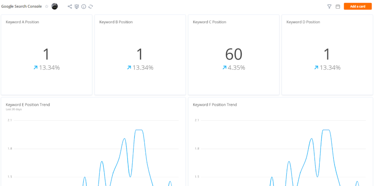Click the share dashboard icon

click(x=70, y=6)
